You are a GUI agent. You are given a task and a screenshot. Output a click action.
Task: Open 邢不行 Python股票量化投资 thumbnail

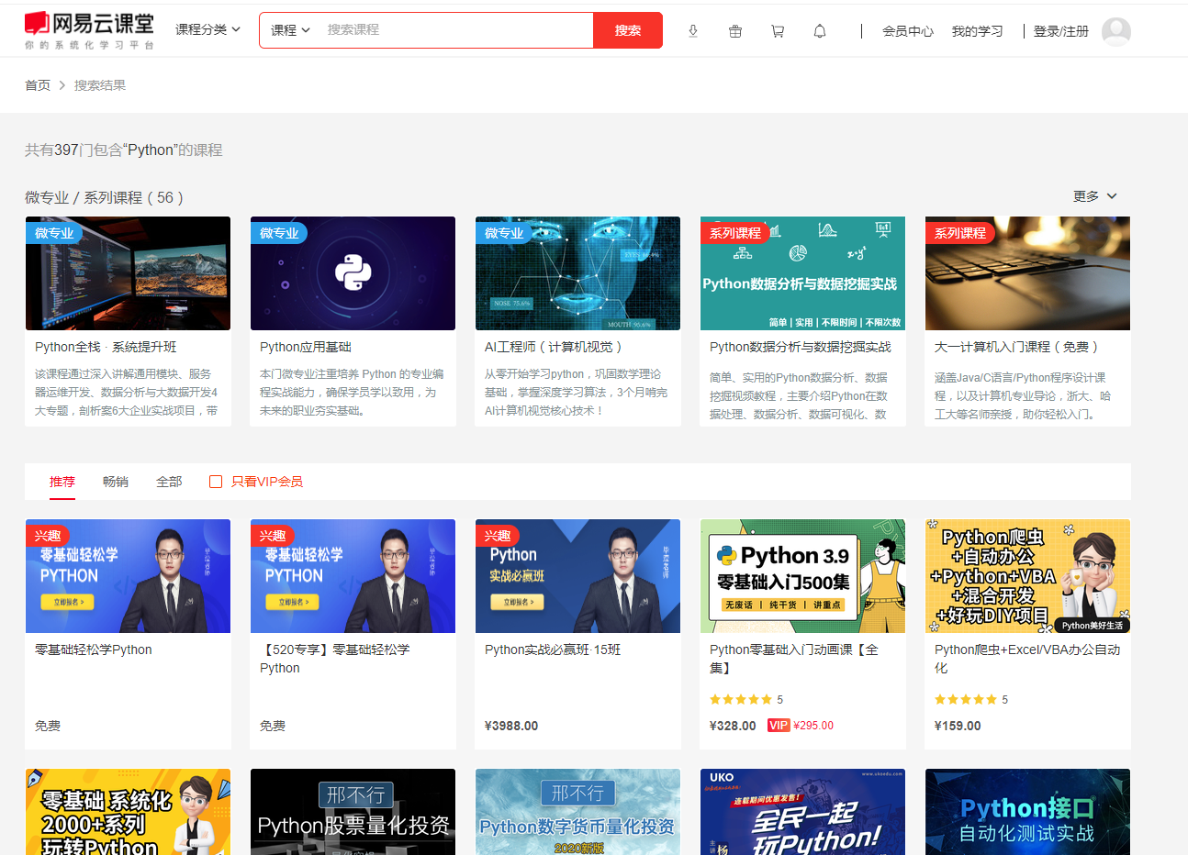tap(353, 812)
